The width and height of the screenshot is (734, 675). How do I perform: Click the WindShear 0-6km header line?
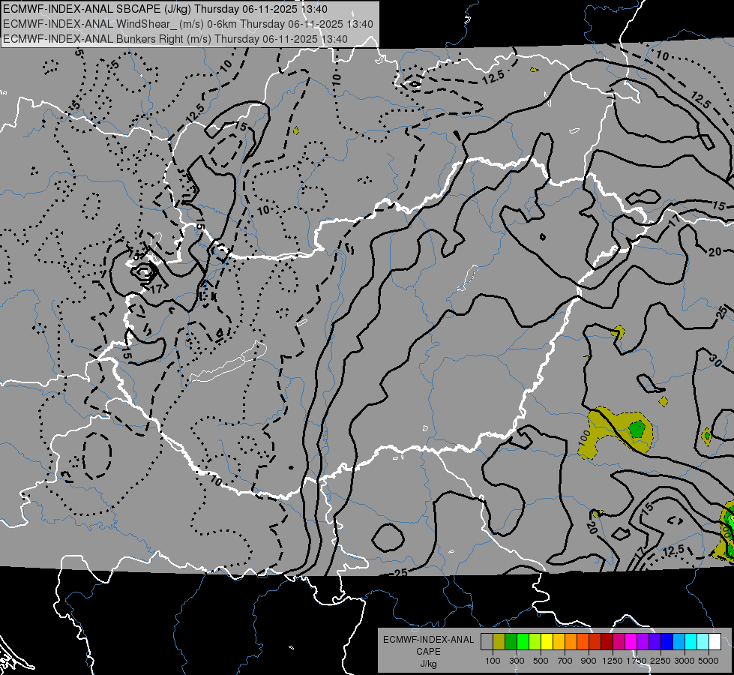[x=187, y=24]
